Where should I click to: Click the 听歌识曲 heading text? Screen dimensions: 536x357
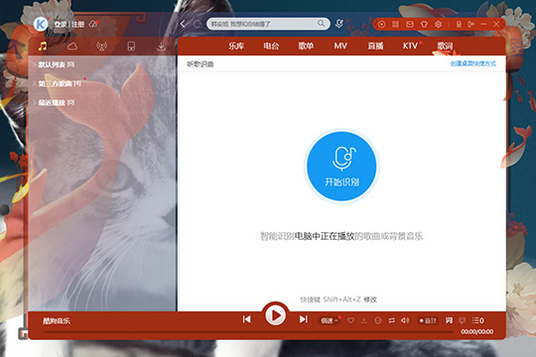[x=201, y=64]
